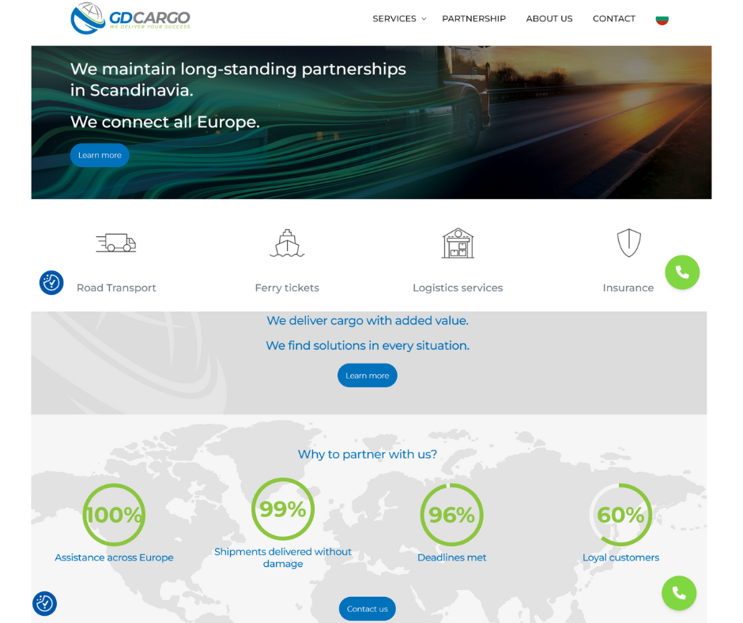
Task: Open the Road Transport link
Action: [x=116, y=288]
